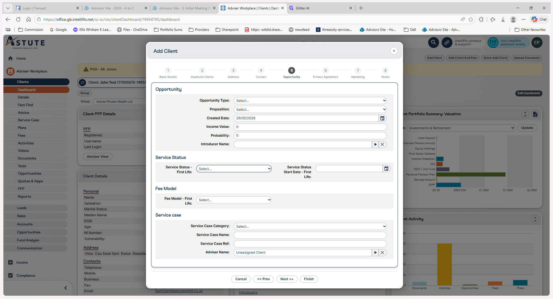Expand the Income sidebar section

pos(11,262)
